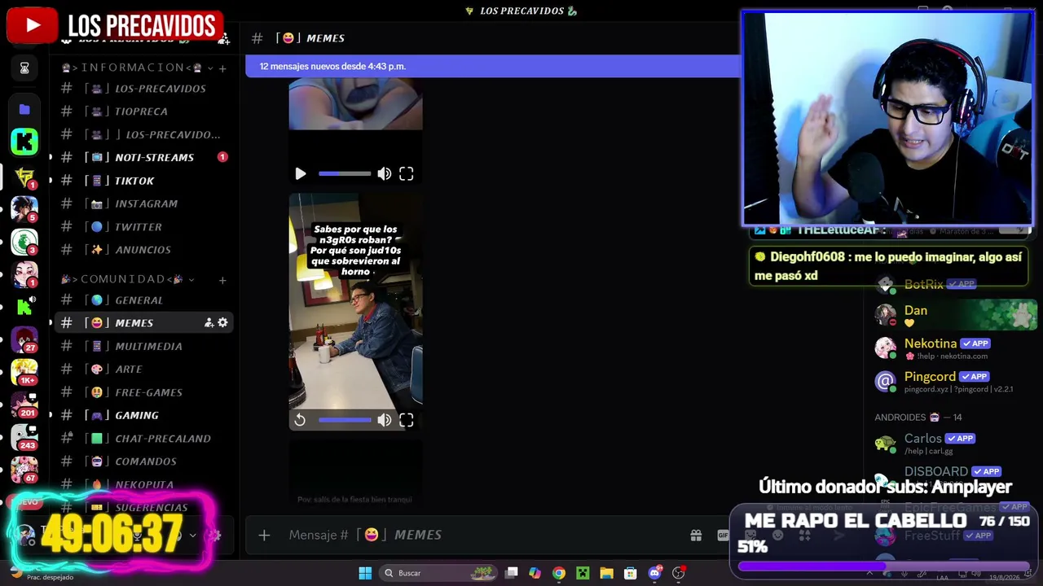Open the green K server
1043x586 pixels.
pos(24,142)
